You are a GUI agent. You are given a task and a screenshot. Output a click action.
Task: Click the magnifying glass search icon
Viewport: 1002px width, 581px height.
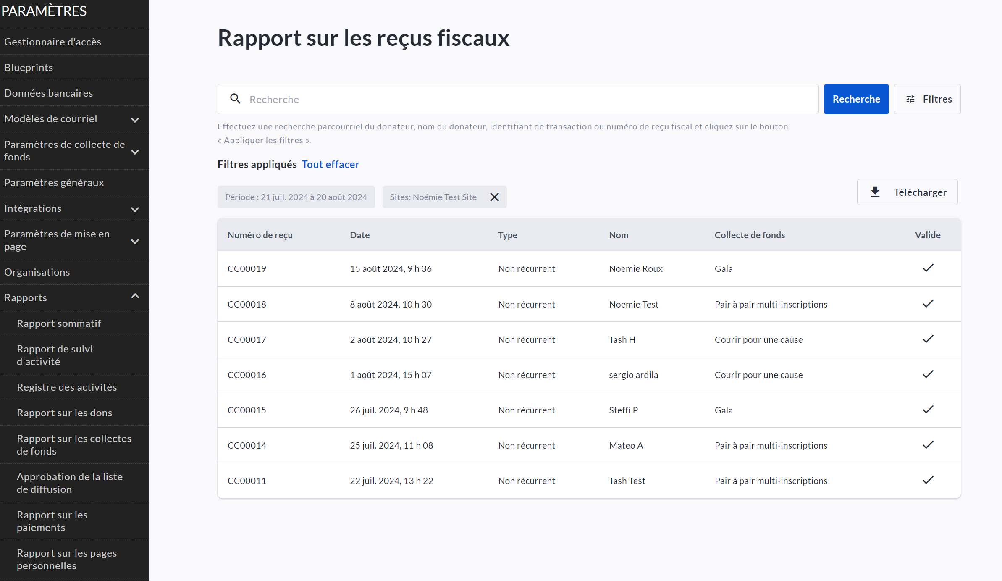click(235, 99)
